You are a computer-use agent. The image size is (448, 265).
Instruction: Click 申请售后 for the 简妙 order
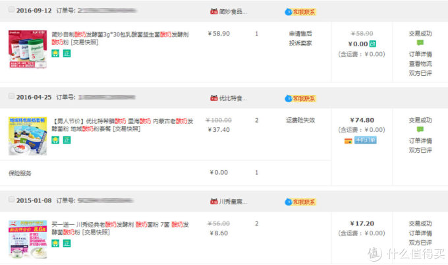point(300,34)
